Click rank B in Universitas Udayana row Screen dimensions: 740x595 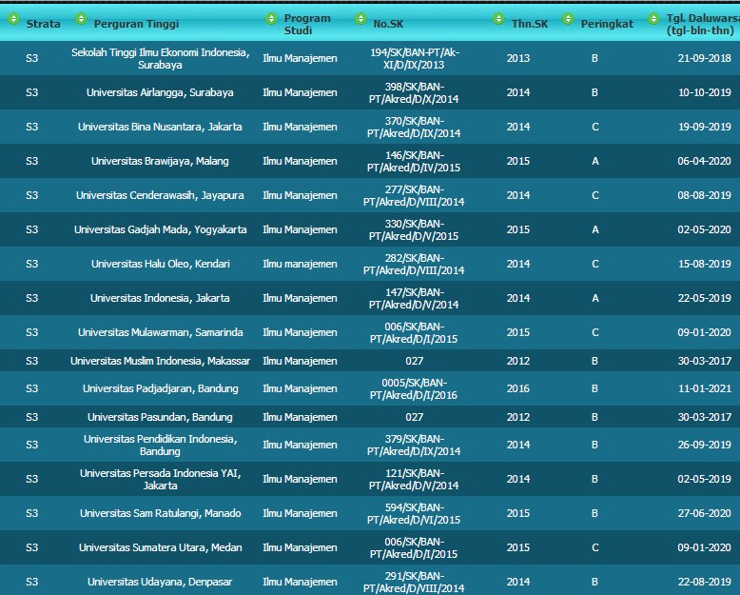[x=595, y=582]
